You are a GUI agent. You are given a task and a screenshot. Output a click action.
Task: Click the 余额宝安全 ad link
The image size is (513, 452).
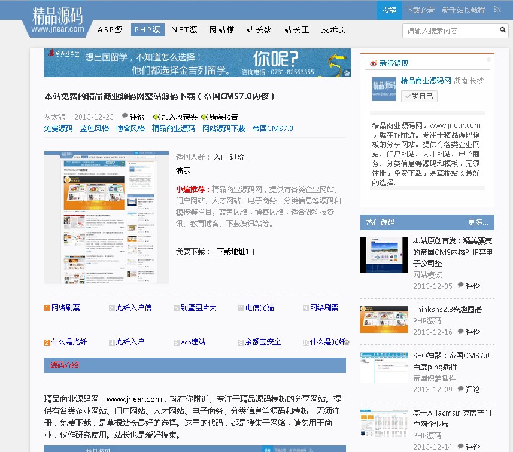tap(263, 342)
